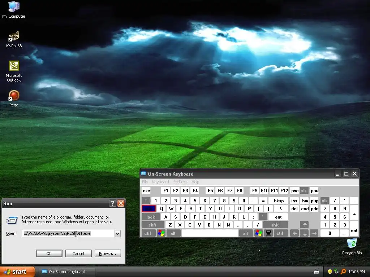Click the right arrow key on keyboard

(x=314, y=233)
